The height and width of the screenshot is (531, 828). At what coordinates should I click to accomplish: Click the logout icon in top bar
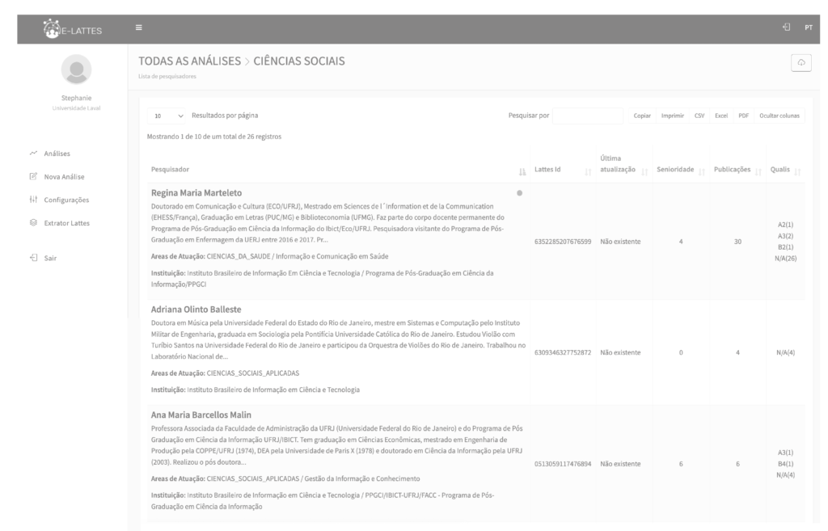click(x=786, y=29)
